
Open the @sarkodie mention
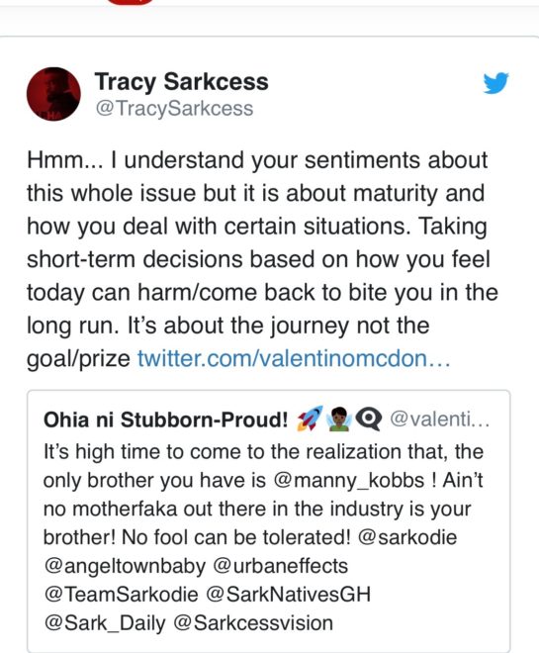407,537
